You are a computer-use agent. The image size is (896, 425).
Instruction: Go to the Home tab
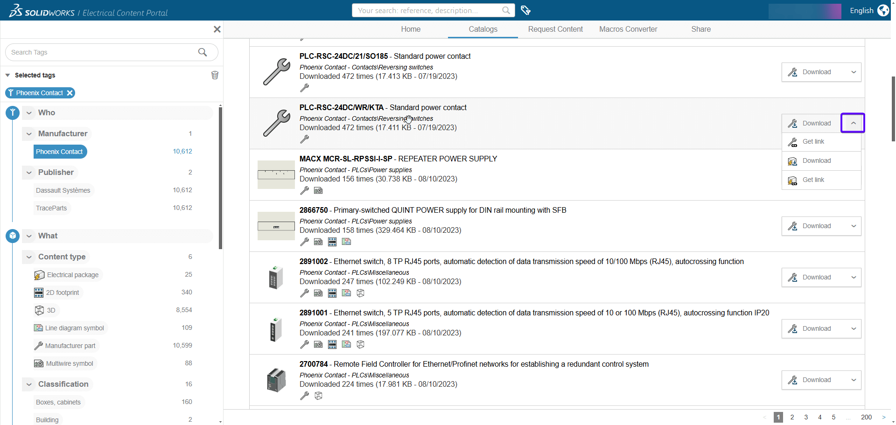coord(411,29)
